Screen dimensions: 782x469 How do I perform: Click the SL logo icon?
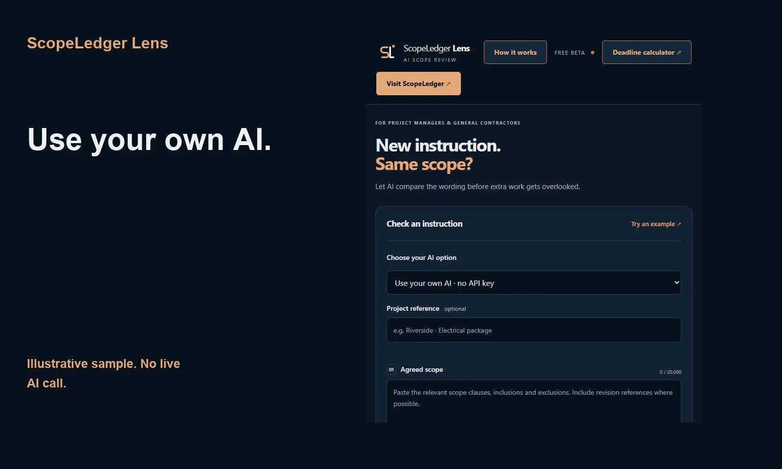click(387, 52)
